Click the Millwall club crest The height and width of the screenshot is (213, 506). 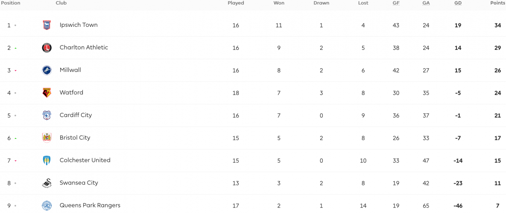pyautogui.click(x=47, y=70)
